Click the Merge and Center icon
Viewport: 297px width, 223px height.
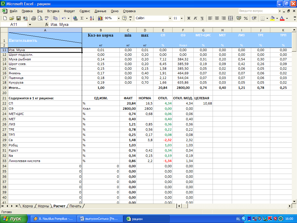tap(231, 18)
